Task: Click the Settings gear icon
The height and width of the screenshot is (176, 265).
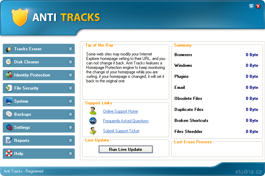Action: coord(9,127)
